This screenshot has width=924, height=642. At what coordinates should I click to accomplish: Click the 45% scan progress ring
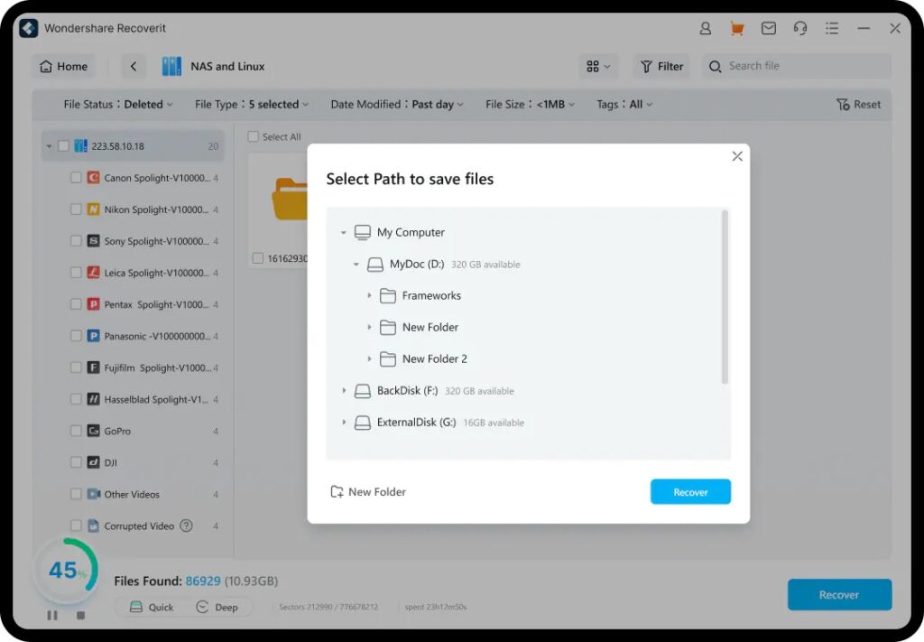point(66,571)
